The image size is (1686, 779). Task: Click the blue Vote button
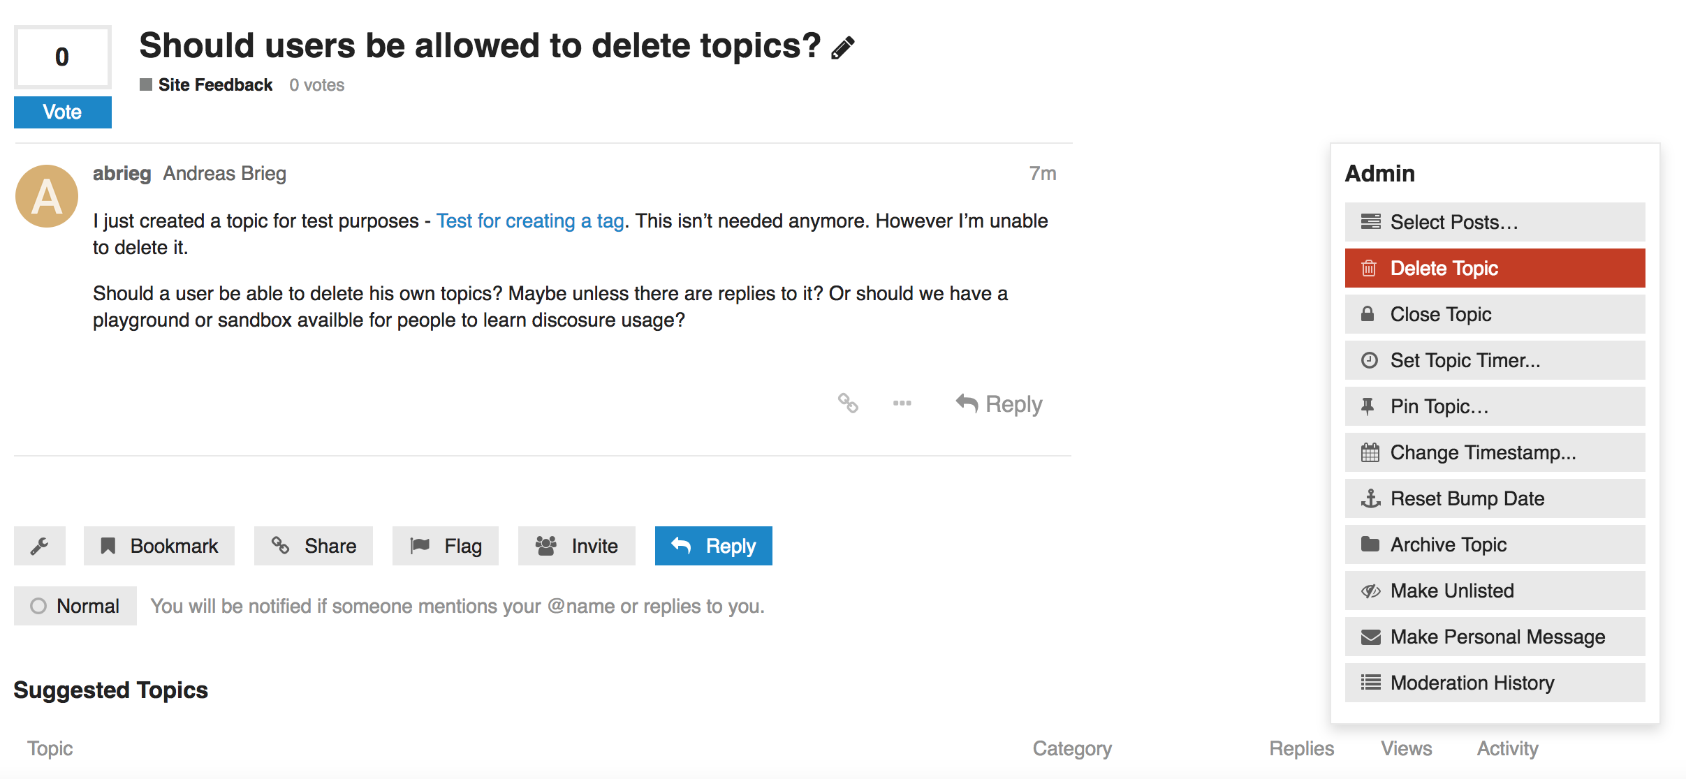tap(63, 112)
